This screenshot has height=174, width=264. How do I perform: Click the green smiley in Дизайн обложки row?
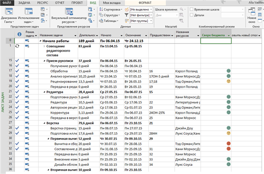(x=228, y=164)
